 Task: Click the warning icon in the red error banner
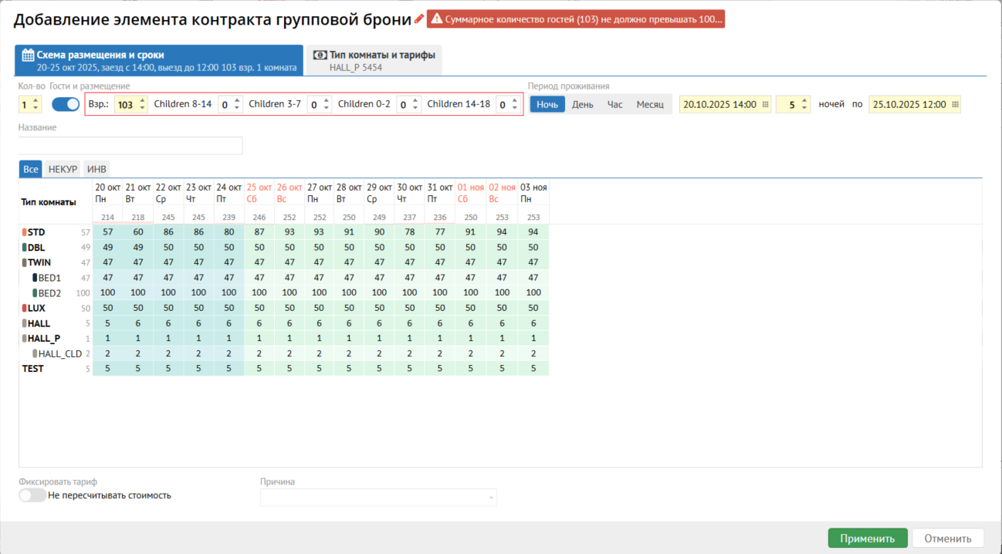(436, 19)
